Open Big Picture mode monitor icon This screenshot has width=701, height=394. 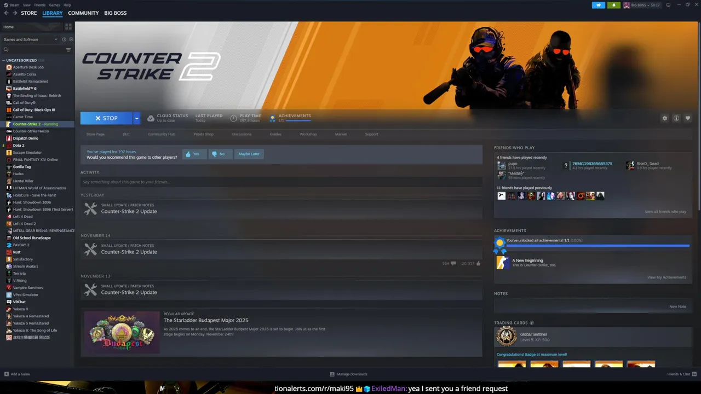pos(668,5)
